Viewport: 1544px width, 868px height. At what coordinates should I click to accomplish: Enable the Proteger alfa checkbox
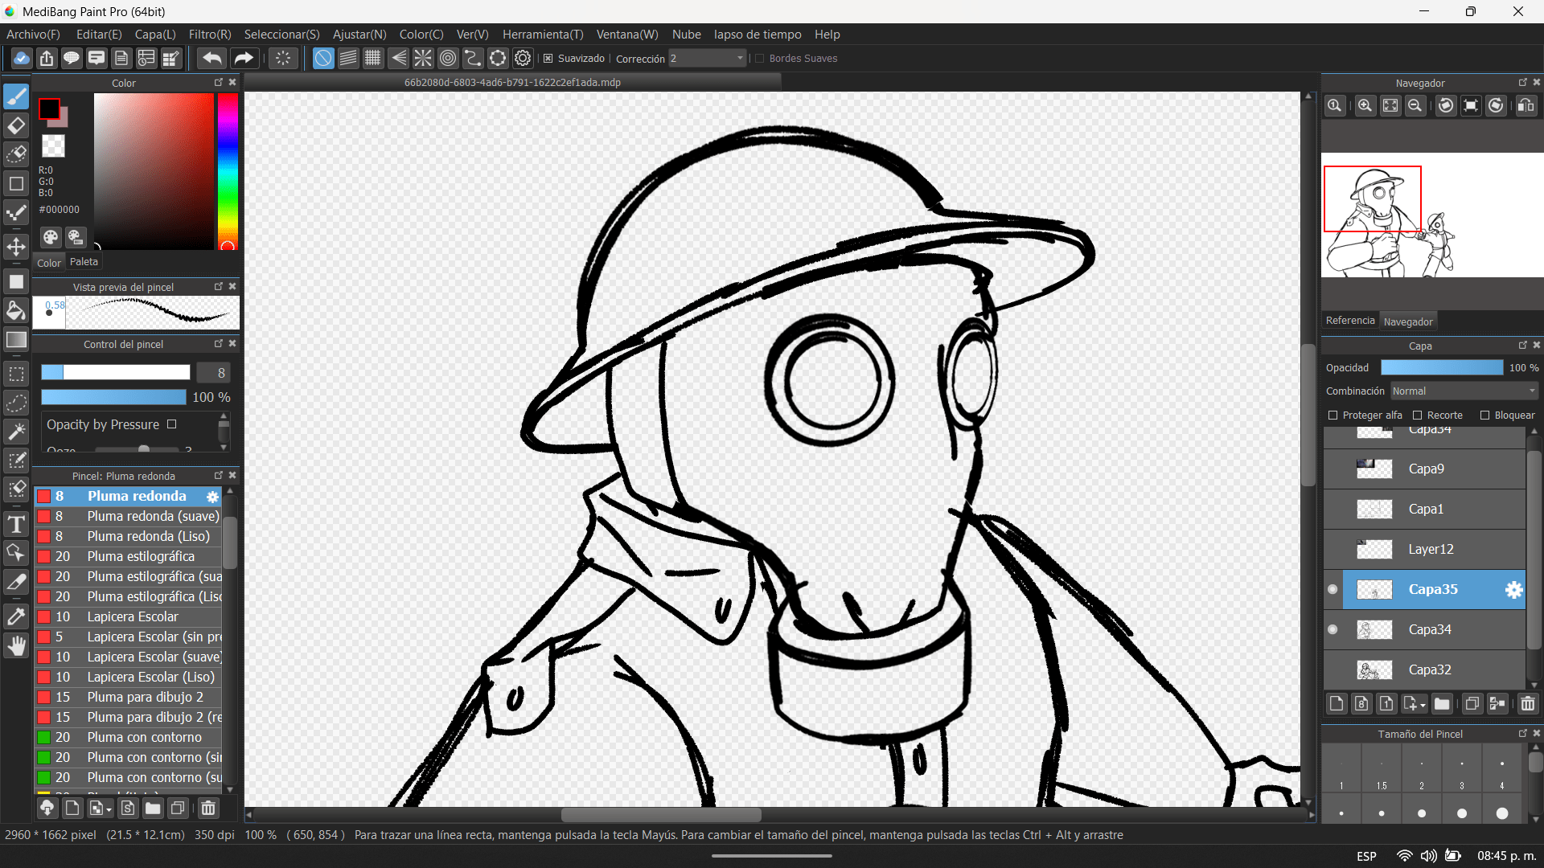pyautogui.click(x=1333, y=416)
